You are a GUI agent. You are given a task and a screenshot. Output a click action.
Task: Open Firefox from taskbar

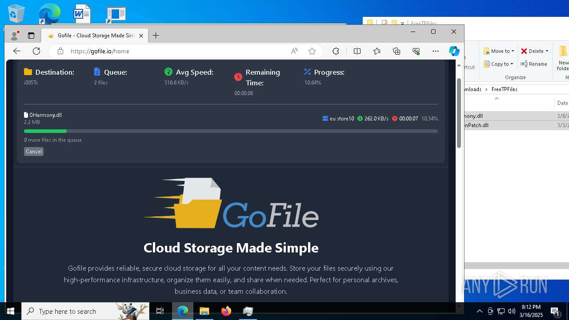pyautogui.click(x=226, y=311)
